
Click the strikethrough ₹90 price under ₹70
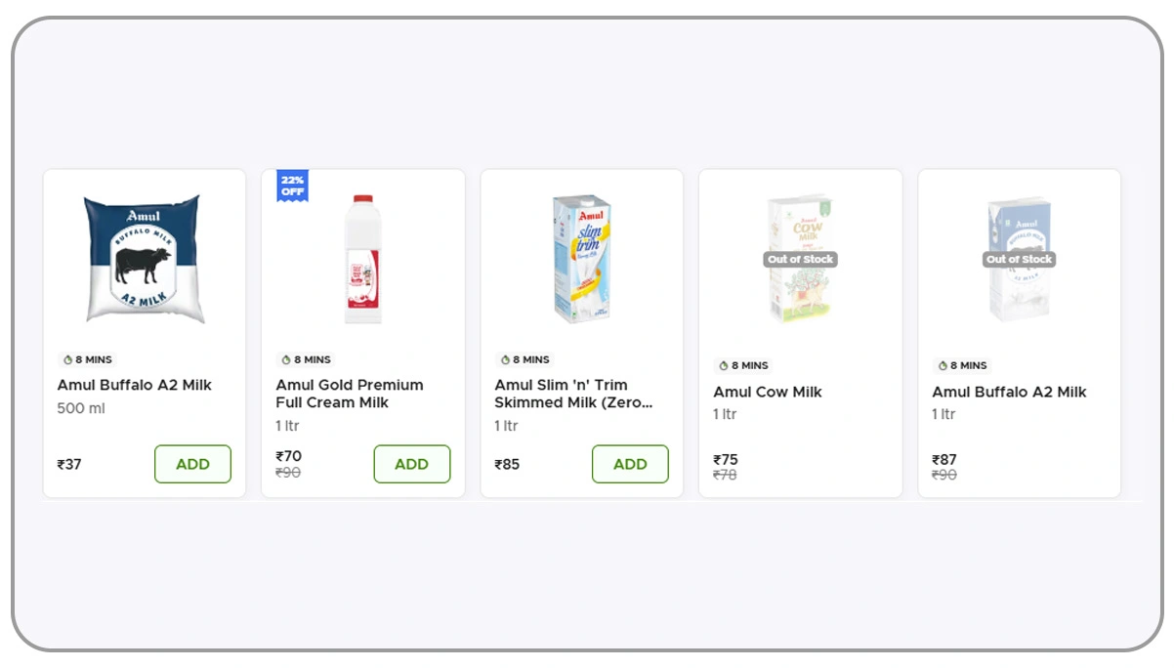click(287, 472)
